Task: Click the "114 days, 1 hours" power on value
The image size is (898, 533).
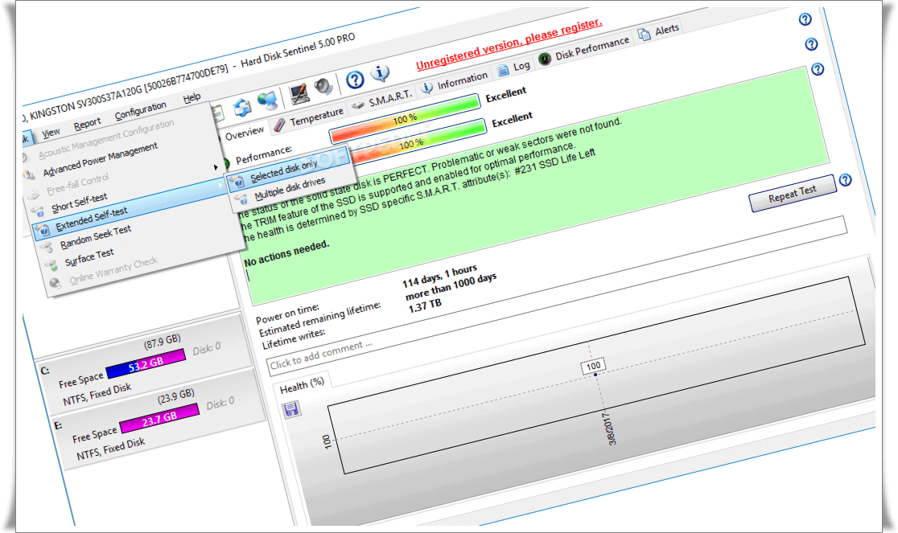Action: 440,277
